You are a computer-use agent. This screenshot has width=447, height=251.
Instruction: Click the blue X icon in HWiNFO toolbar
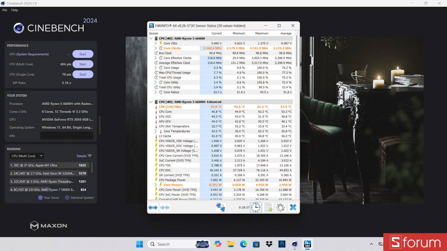[293, 207]
